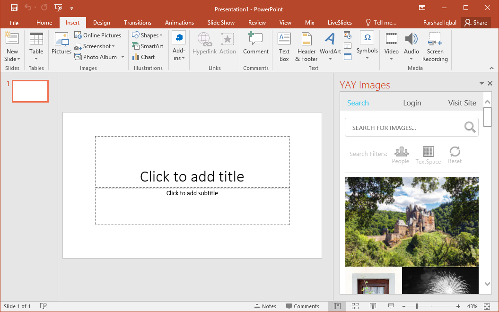Screen dimensions: 499x312
Task: Open the Login tab in YAY Images
Action: [412, 103]
